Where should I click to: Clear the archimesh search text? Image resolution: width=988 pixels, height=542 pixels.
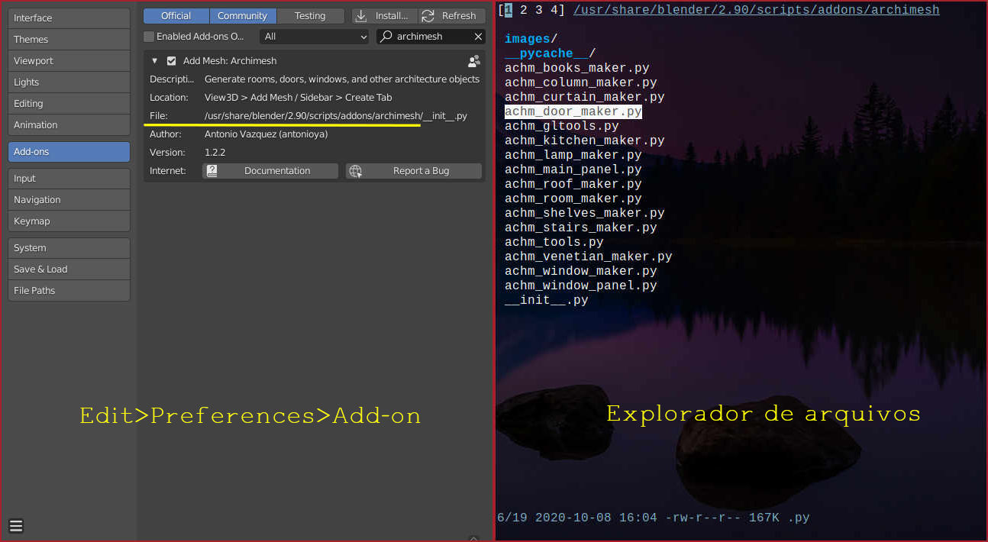click(x=478, y=37)
